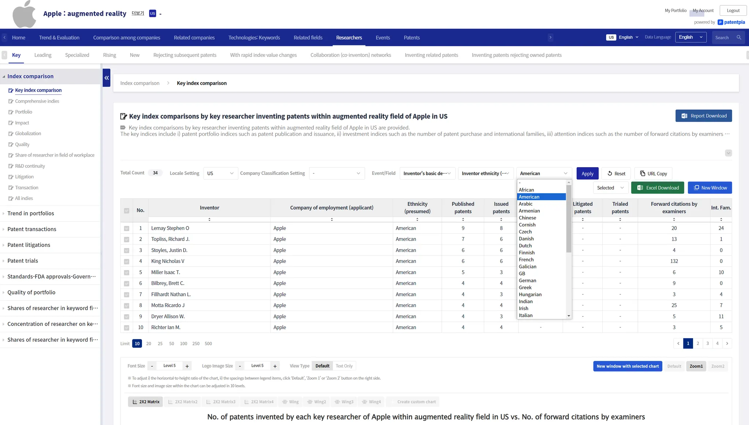Screen dimensions: 749x425
Task: Click the Excel Download button
Action: pos(658,188)
